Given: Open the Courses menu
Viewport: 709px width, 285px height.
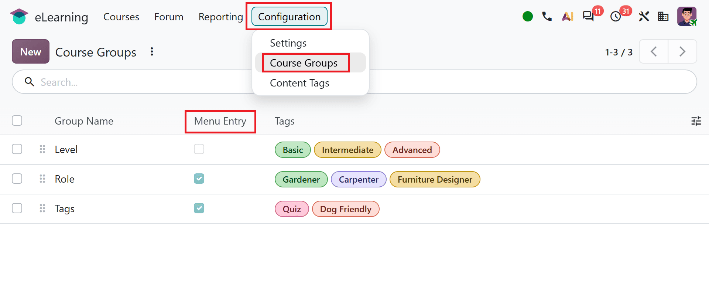Looking at the screenshot, I should coord(121,17).
